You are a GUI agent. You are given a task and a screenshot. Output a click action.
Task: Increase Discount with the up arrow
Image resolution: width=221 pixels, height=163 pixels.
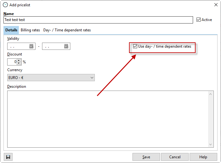[x=19, y=60]
